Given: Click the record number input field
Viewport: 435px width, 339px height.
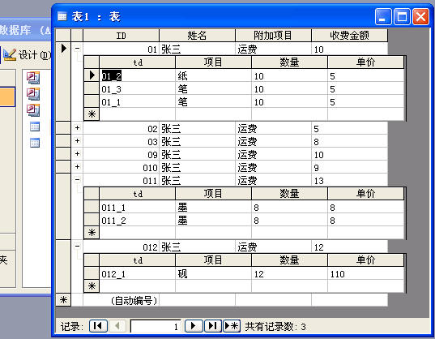Looking at the screenshot, I should [156, 326].
